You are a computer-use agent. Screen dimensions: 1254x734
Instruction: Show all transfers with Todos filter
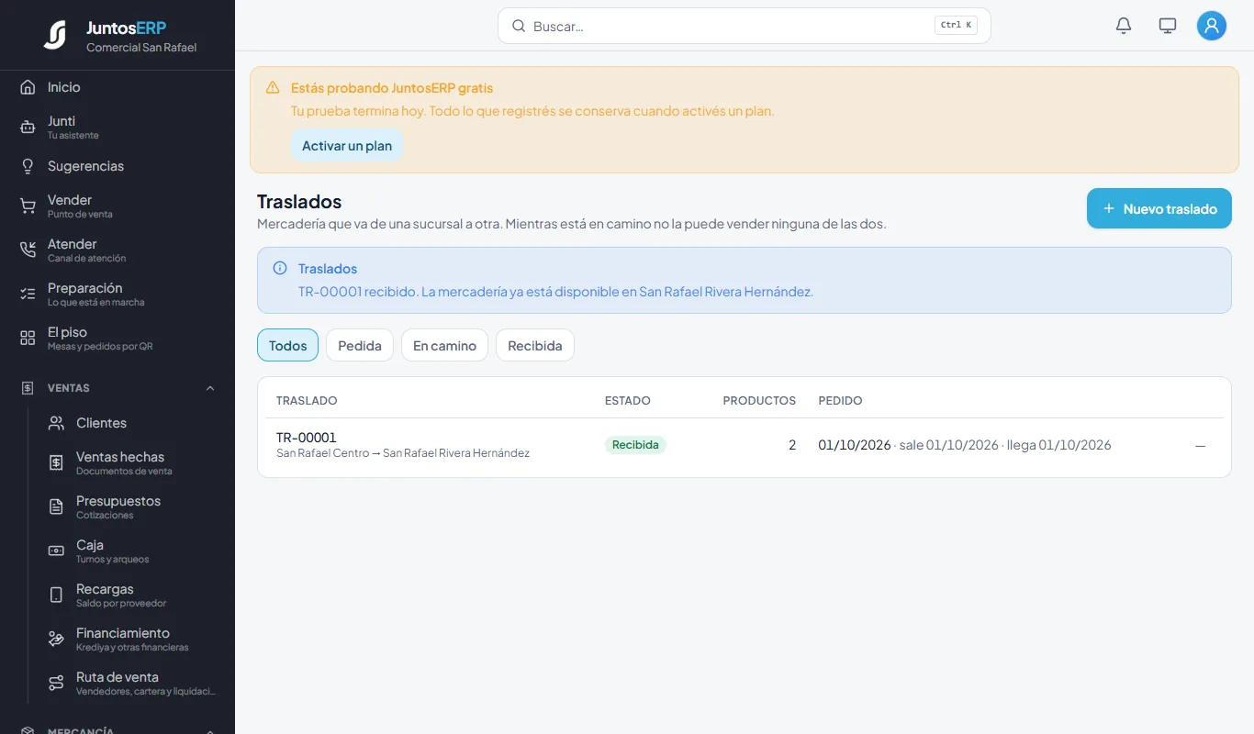(287, 345)
